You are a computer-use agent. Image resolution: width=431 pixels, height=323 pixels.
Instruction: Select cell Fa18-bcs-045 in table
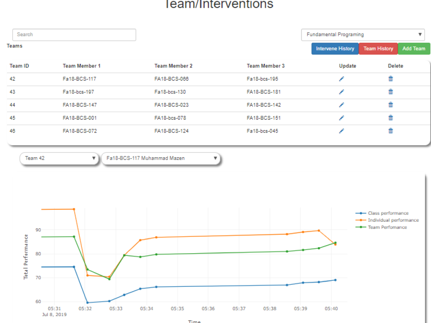coord(262,131)
